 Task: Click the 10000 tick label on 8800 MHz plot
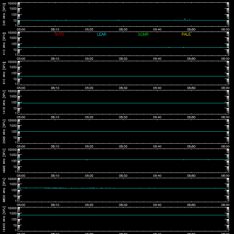point(12,179)
